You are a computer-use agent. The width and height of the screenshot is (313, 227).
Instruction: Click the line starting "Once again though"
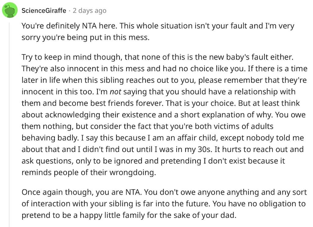click(x=164, y=192)
